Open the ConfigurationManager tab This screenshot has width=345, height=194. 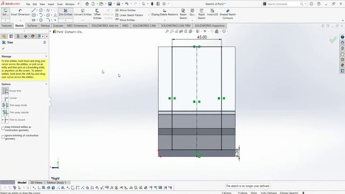(x=18, y=36)
